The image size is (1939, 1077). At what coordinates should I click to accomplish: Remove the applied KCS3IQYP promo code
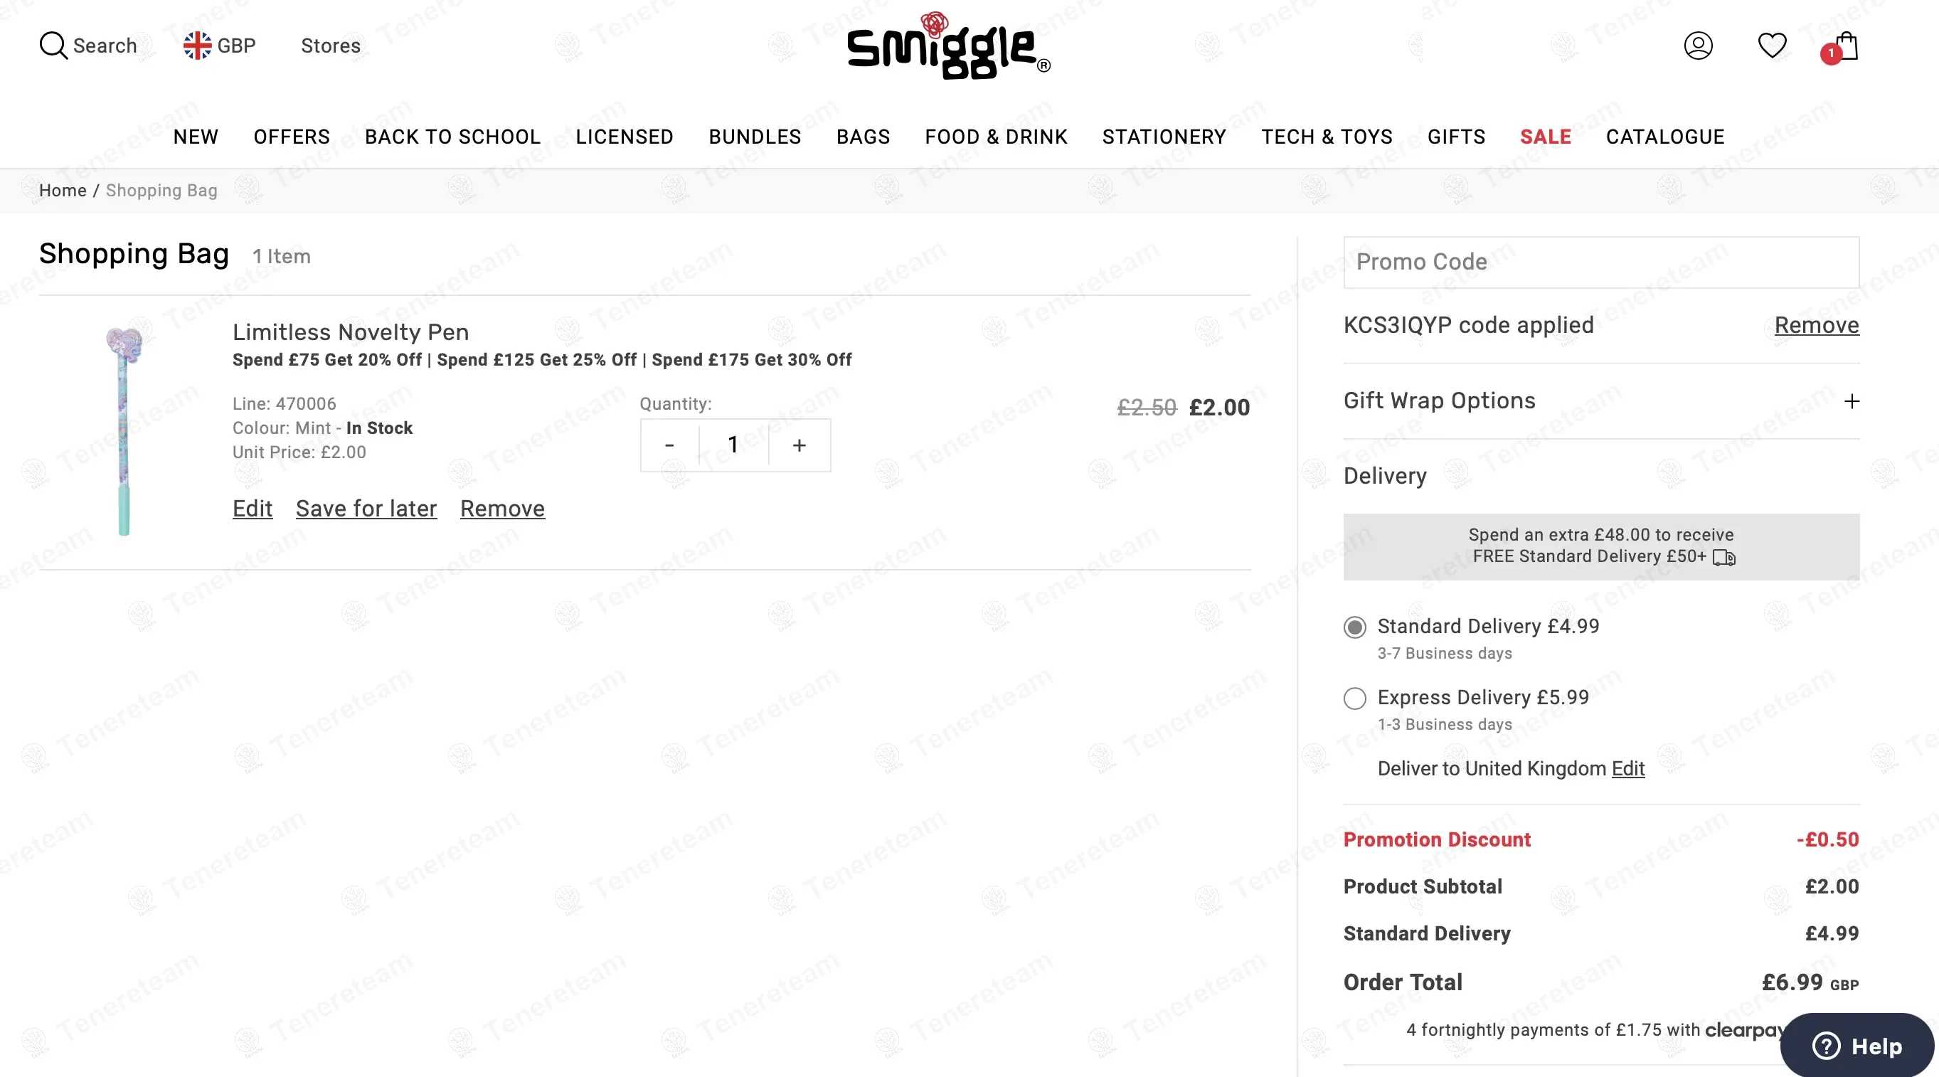[x=1817, y=325]
